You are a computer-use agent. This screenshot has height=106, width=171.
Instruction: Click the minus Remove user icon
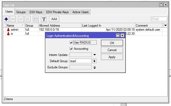[13, 19]
